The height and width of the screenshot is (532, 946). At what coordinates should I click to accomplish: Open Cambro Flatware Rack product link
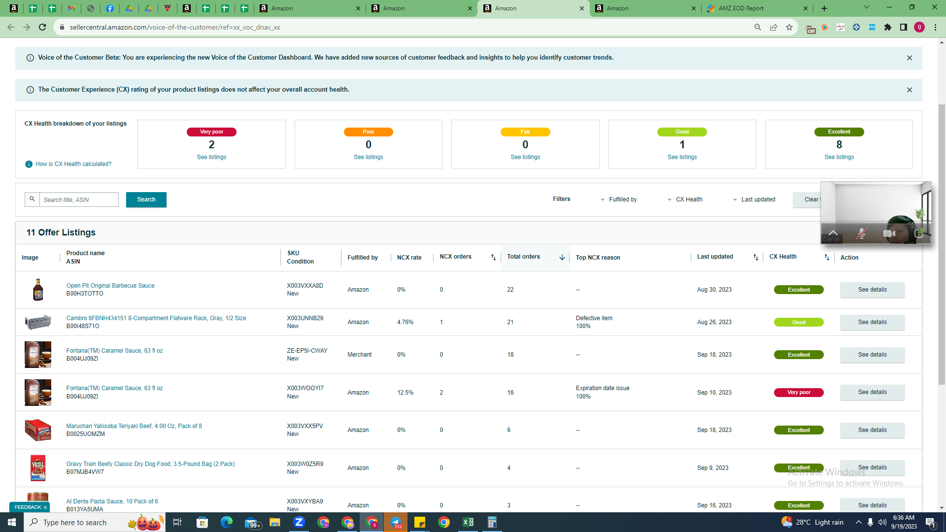156,318
